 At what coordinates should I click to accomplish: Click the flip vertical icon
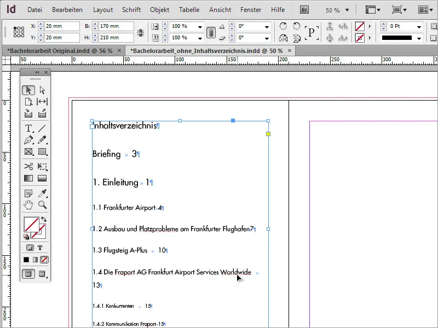pyautogui.click(x=296, y=38)
